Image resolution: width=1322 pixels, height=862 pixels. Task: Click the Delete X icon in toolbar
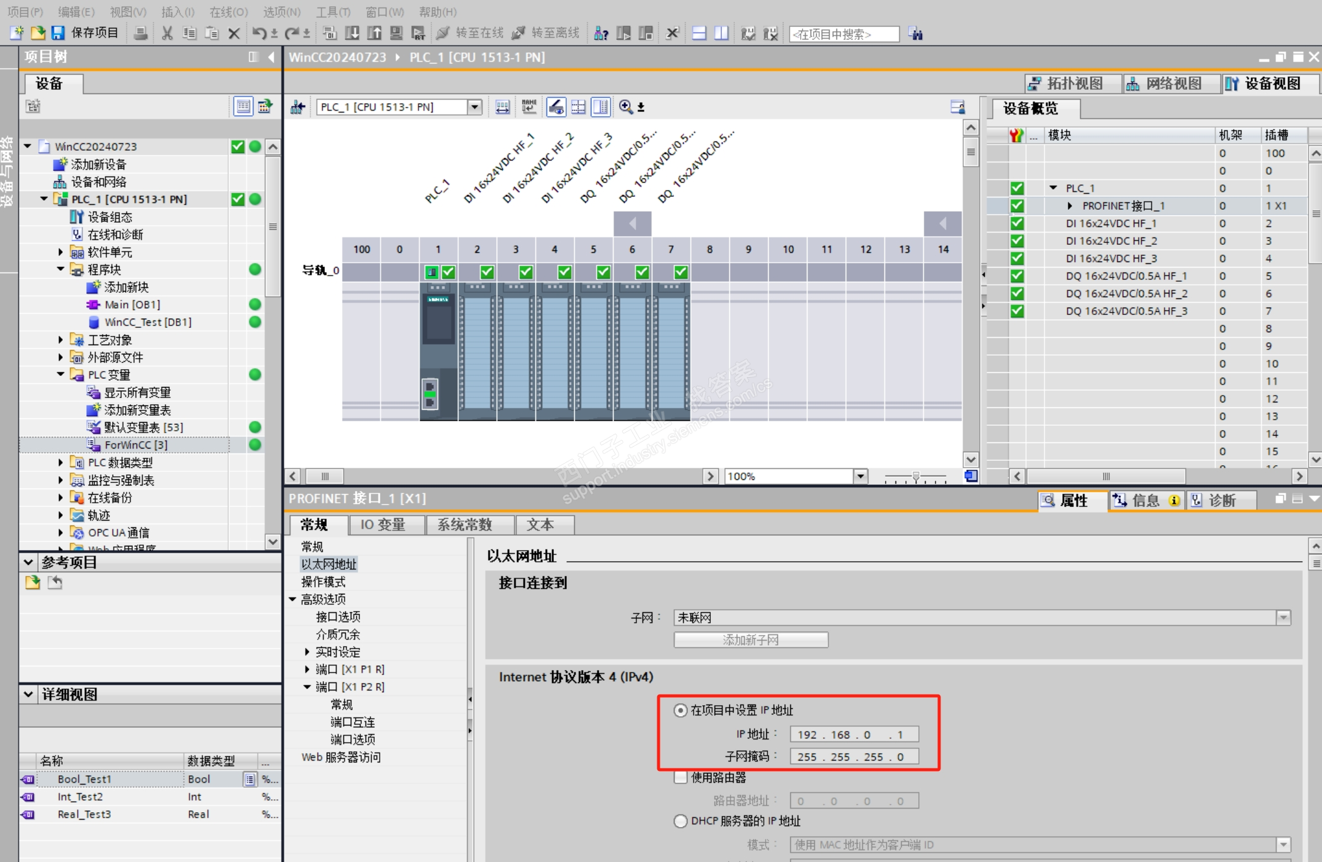(x=234, y=33)
